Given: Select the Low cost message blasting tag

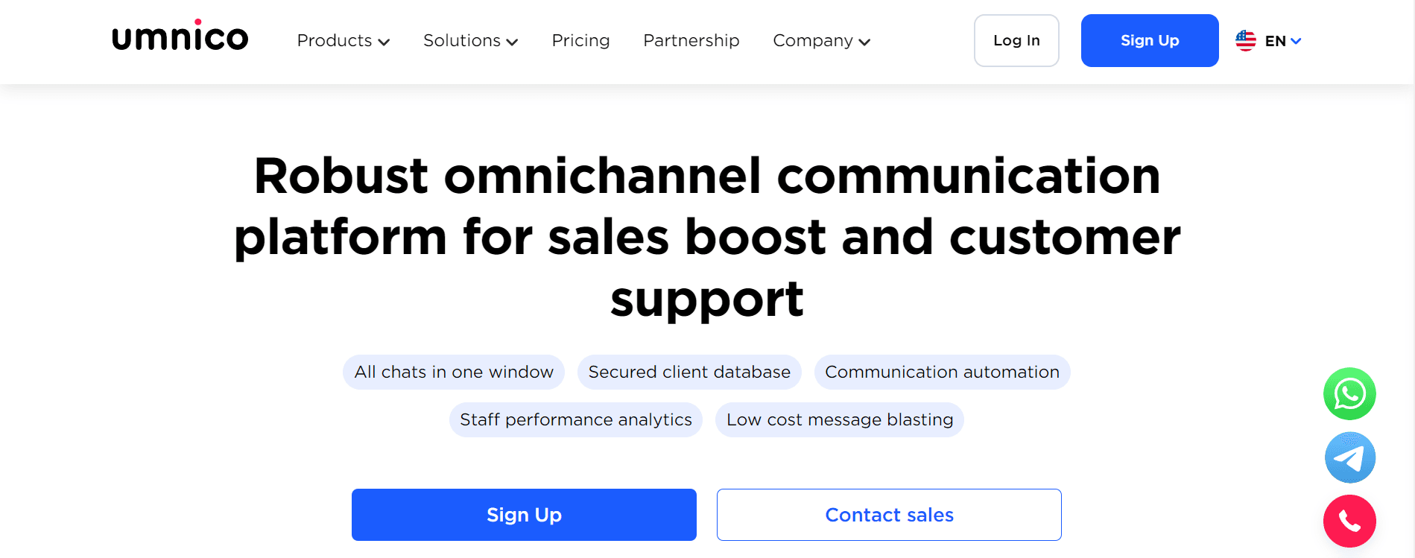Looking at the screenshot, I should 839,419.
